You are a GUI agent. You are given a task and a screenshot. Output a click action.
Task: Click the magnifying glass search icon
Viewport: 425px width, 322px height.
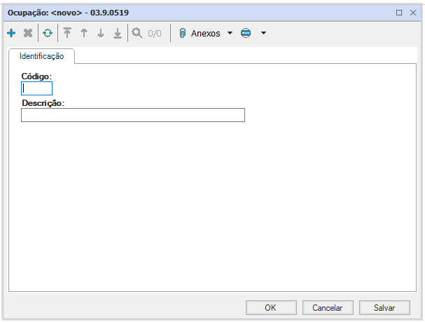137,33
